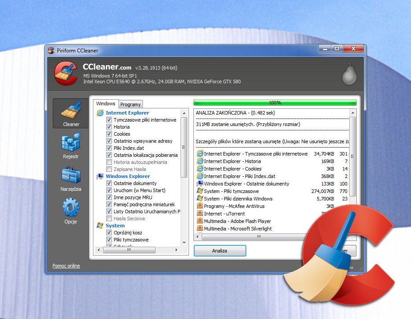The image size is (411, 319).
Task: Toggle the Cookies checkbox
Action: pos(109,134)
